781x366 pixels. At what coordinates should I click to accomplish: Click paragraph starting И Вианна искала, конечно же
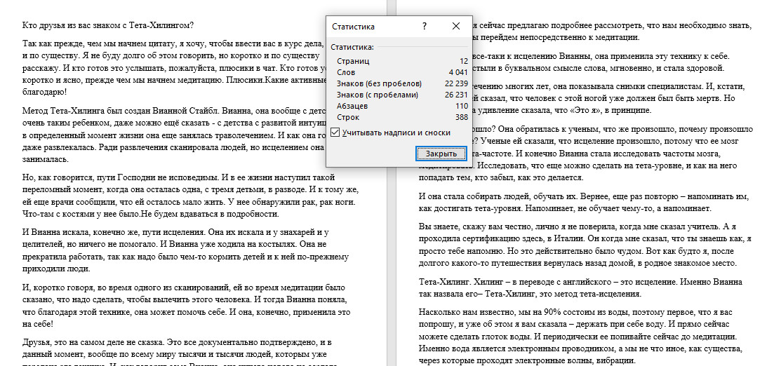point(185,250)
